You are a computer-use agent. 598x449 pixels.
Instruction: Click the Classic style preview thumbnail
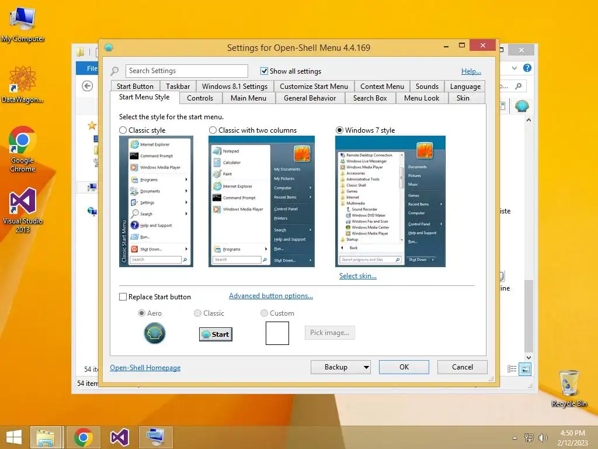(x=156, y=201)
